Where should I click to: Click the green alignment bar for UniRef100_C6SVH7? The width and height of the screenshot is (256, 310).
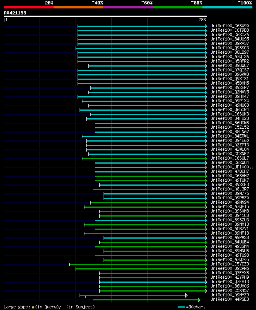click(x=150, y=176)
